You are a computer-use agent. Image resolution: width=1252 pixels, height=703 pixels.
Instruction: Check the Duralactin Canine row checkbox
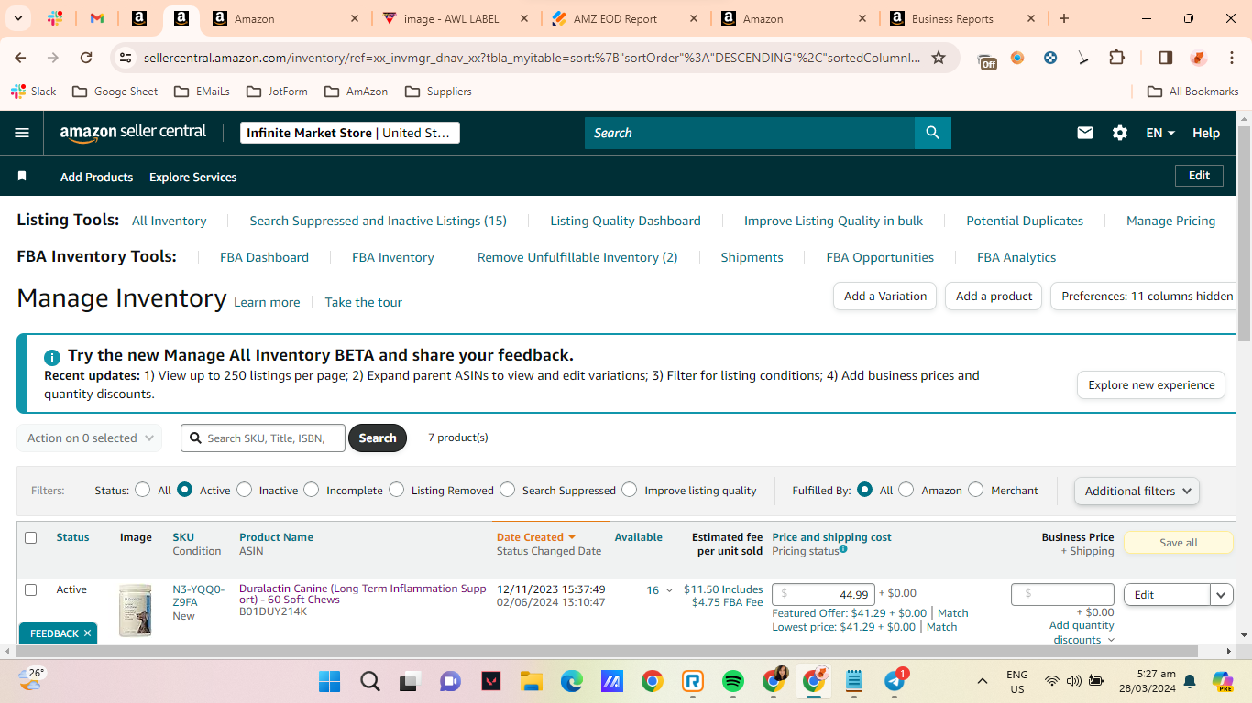(30, 589)
